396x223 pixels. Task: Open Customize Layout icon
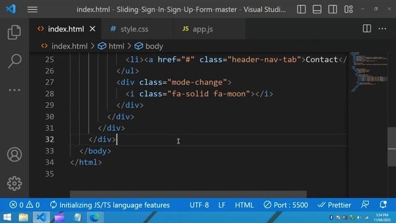[x=348, y=9]
